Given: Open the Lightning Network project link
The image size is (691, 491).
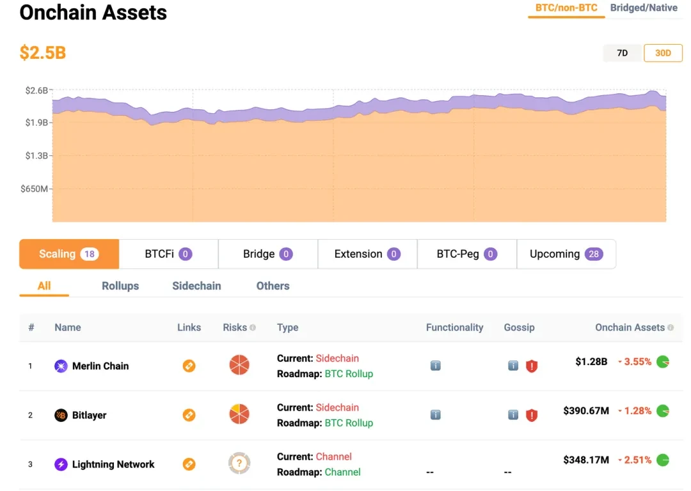Looking at the screenshot, I should click(x=189, y=464).
